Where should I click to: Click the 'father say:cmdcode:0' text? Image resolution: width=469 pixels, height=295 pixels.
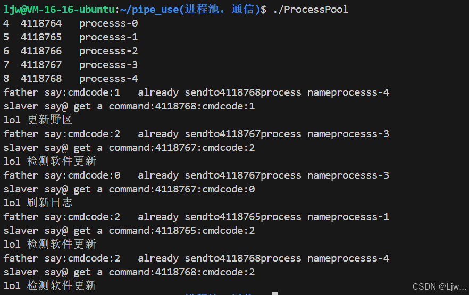(62, 175)
